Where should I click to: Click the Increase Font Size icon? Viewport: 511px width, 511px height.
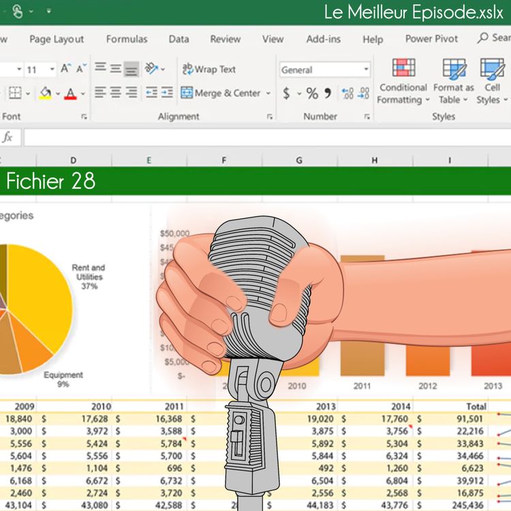point(66,69)
